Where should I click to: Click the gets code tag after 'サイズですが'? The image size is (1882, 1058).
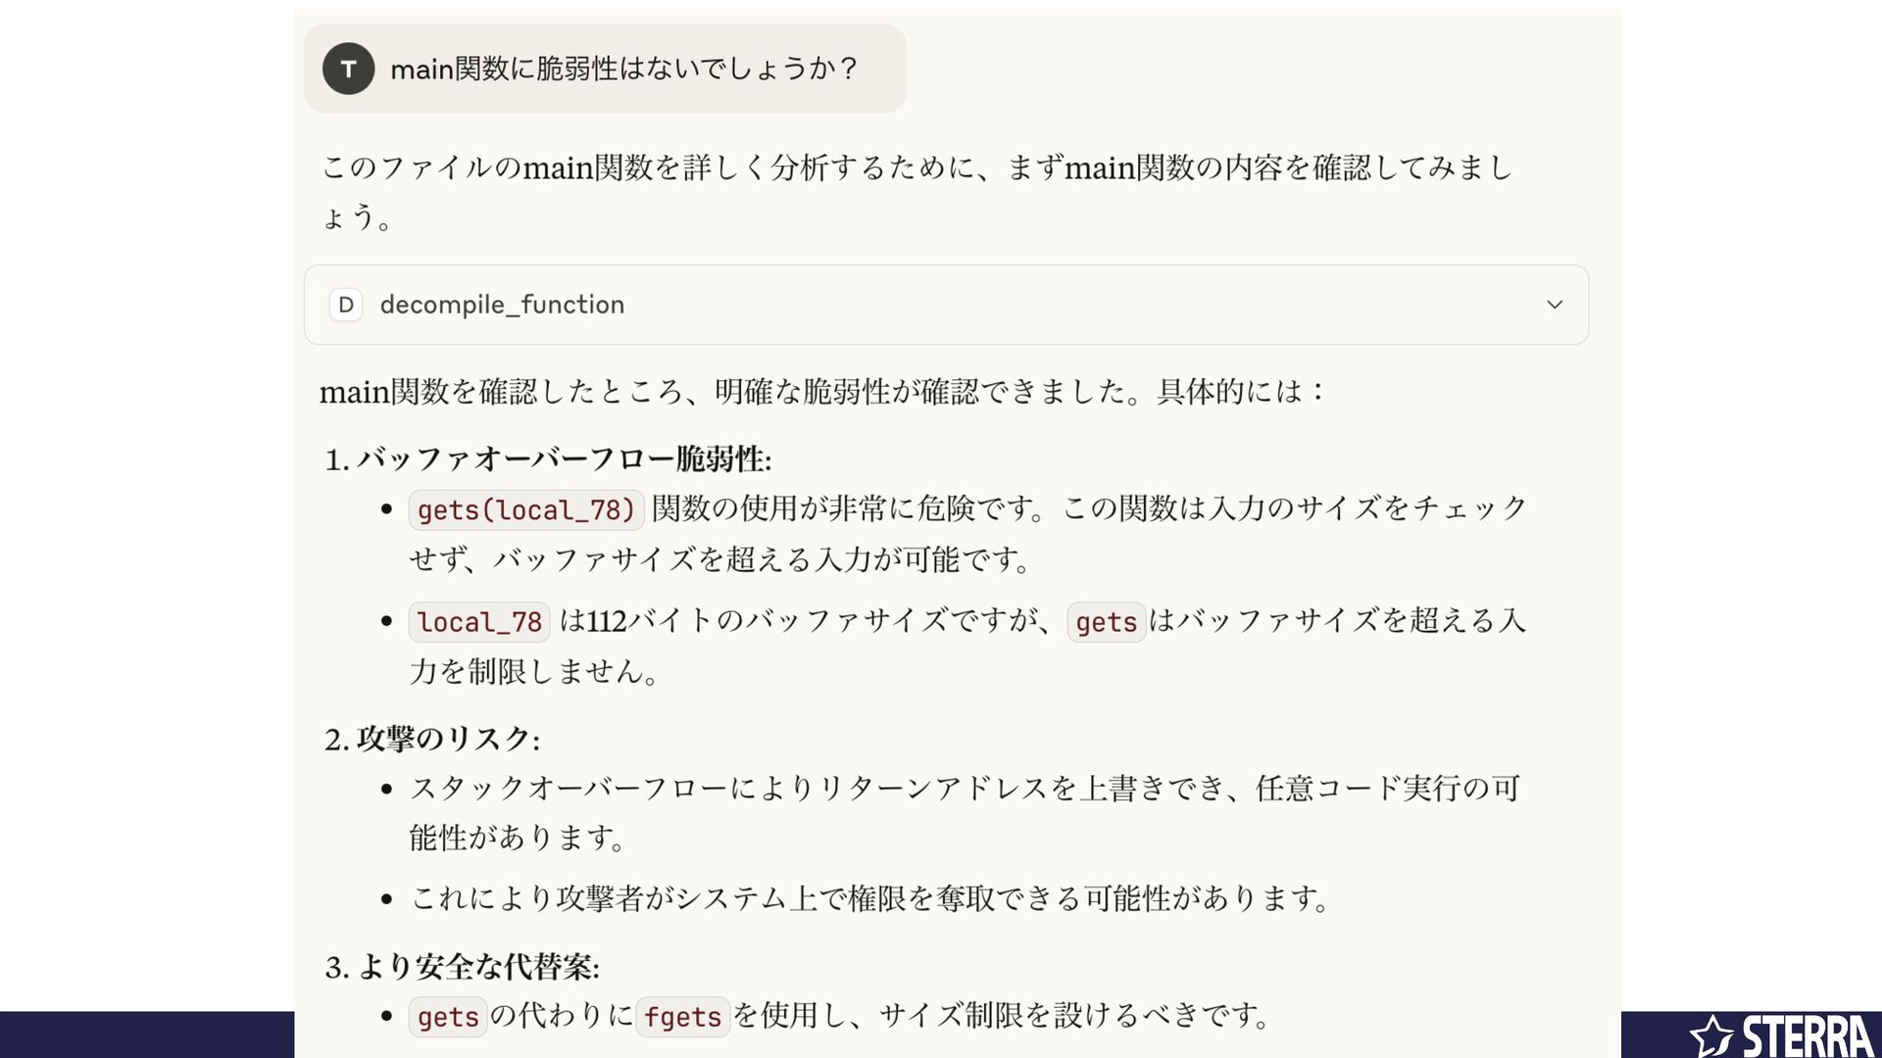pos(1106,622)
